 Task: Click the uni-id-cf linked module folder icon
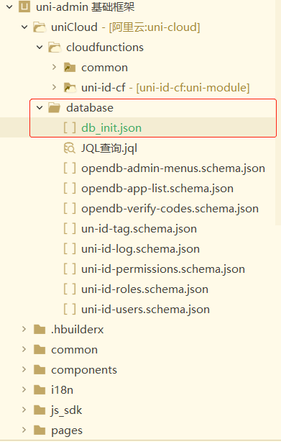70,88
